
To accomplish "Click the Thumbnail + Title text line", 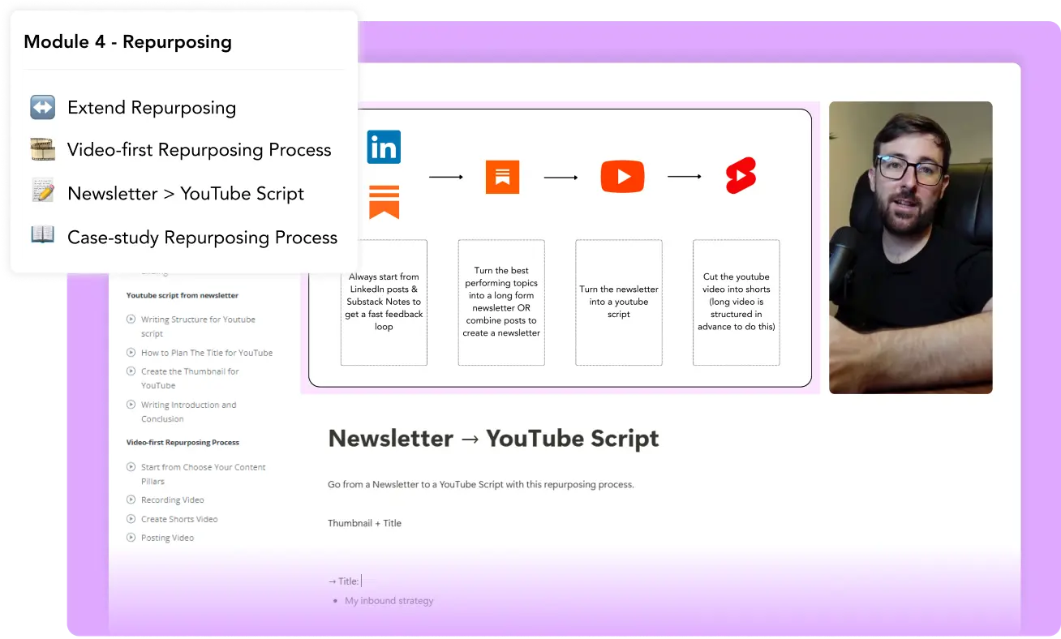I will (364, 523).
